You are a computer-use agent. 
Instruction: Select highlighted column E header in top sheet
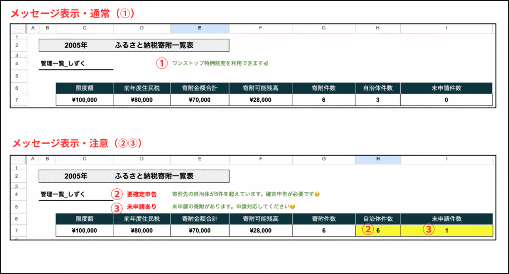199,28
